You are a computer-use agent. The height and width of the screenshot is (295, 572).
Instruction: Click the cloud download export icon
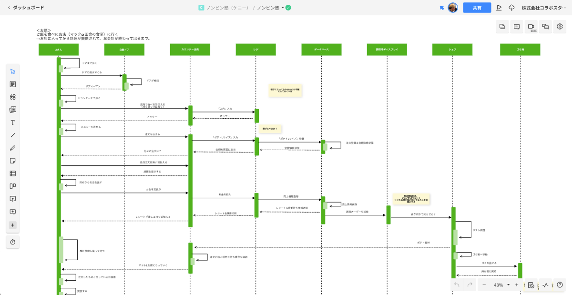512,8
